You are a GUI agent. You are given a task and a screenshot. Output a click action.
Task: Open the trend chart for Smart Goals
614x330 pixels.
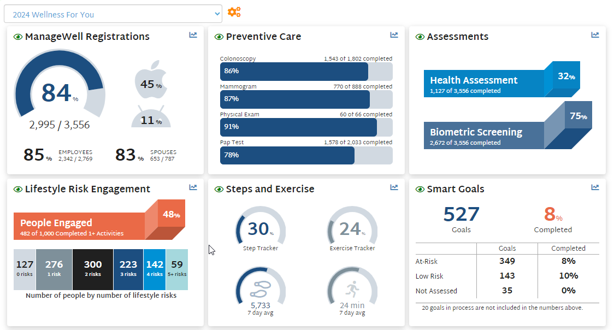pyautogui.click(x=594, y=187)
